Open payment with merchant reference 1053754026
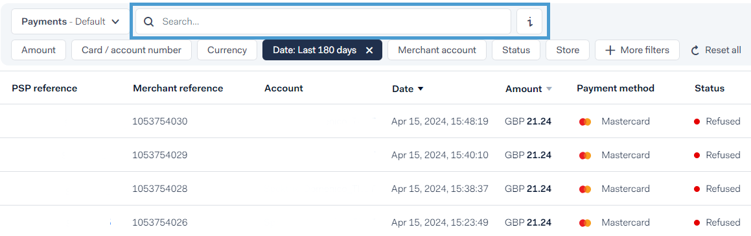 pyautogui.click(x=160, y=222)
